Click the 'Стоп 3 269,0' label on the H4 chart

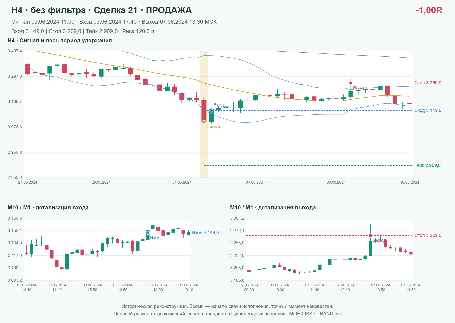click(428, 83)
